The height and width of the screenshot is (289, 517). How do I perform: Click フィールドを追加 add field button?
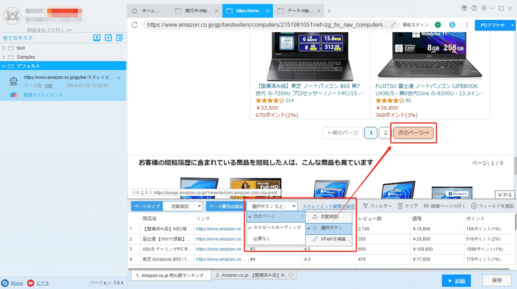click(x=492, y=206)
